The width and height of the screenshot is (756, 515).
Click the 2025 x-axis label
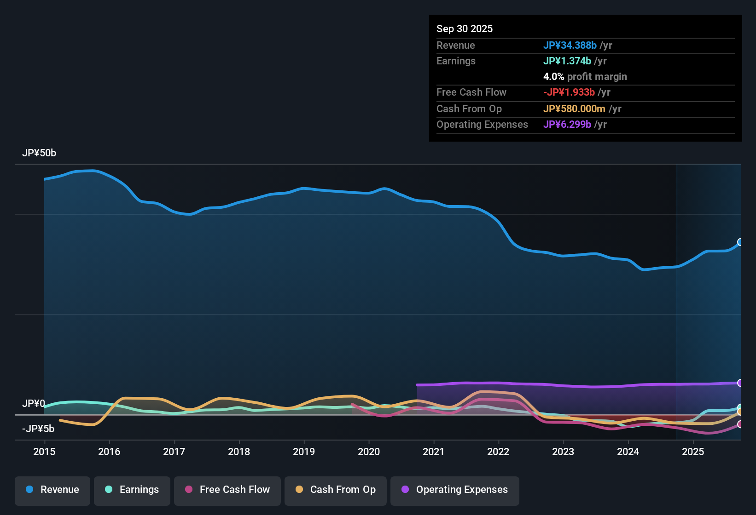[x=693, y=452]
